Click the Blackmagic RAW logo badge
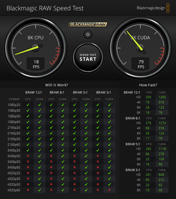The image size is (176, 199). [88, 25]
